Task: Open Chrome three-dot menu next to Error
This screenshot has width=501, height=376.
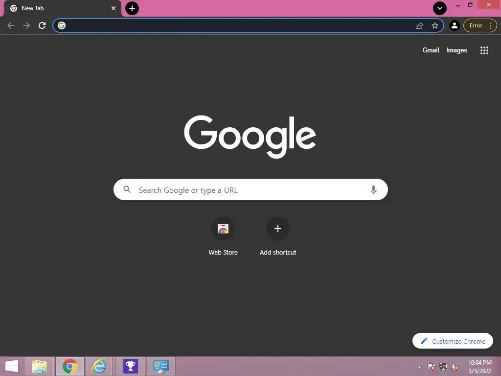Action: [490, 25]
